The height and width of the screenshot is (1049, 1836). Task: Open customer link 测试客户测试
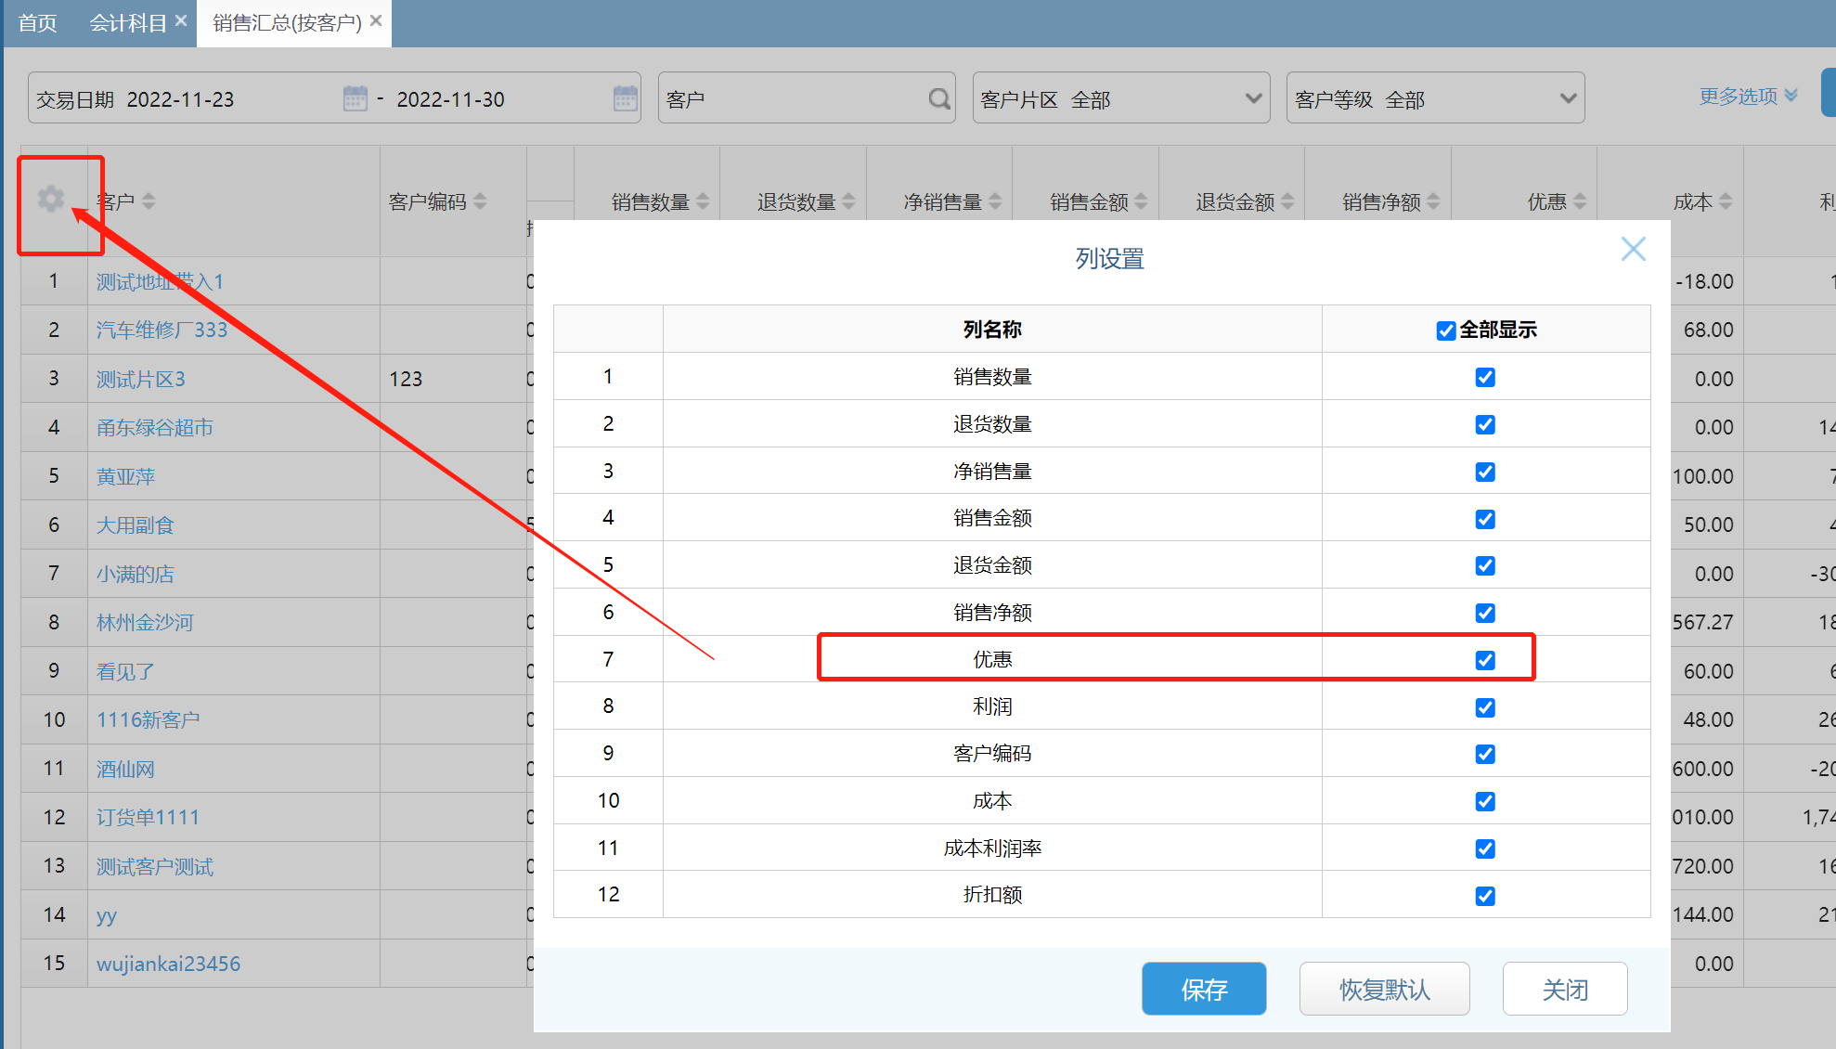click(155, 866)
